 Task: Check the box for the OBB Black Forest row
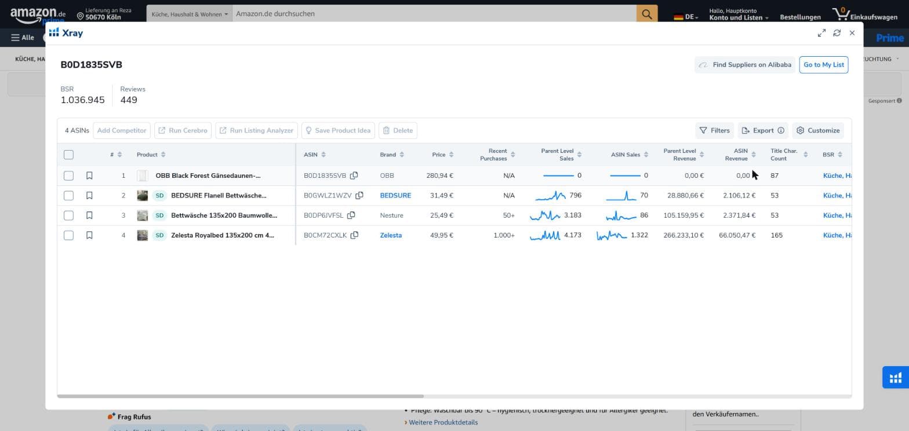pyautogui.click(x=68, y=176)
